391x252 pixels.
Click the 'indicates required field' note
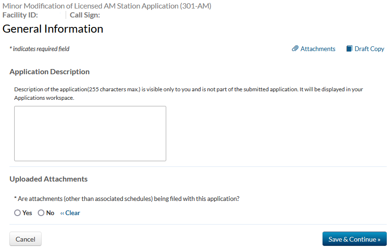(40, 49)
